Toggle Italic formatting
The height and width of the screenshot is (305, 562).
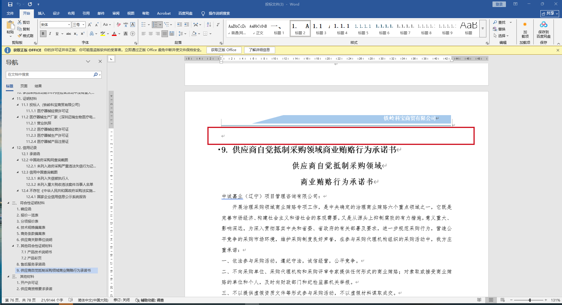point(50,34)
